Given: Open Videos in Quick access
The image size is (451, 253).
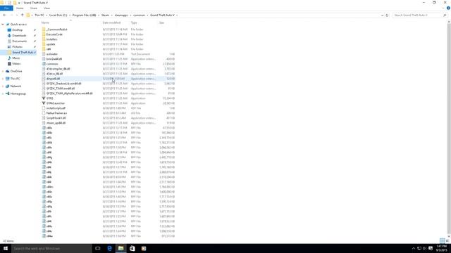Looking at the screenshot, I should point(16,64).
